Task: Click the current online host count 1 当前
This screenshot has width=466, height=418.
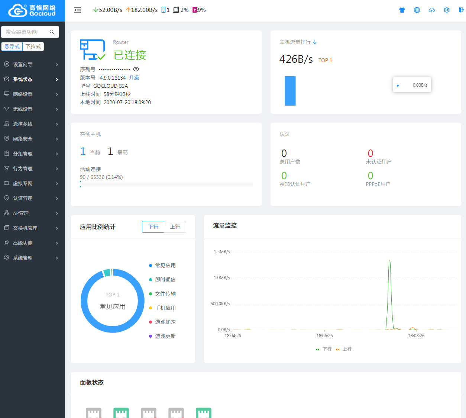Action: tap(90, 151)
